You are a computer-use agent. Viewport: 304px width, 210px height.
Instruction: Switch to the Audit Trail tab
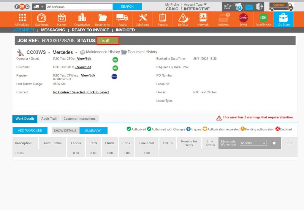tap(49, 118)
